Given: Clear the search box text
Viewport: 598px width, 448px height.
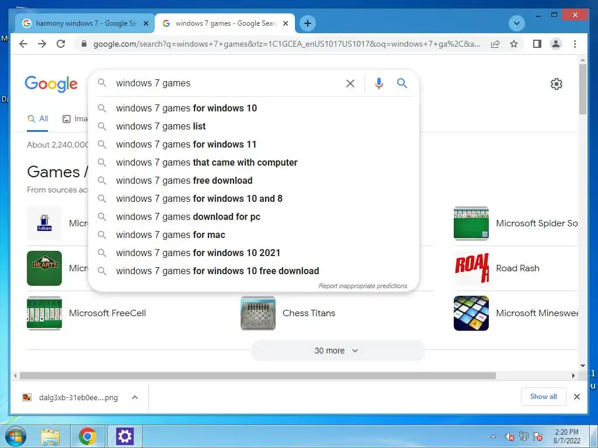Looking at the screenshot, I should [x=350, y=83].
